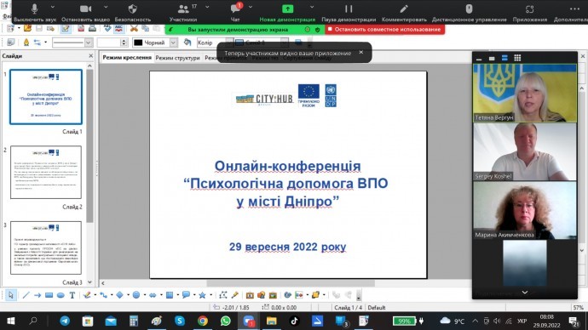Select the Слайд 2 thumbnail
The image size is (588, 330).
(x=46, y=172)
